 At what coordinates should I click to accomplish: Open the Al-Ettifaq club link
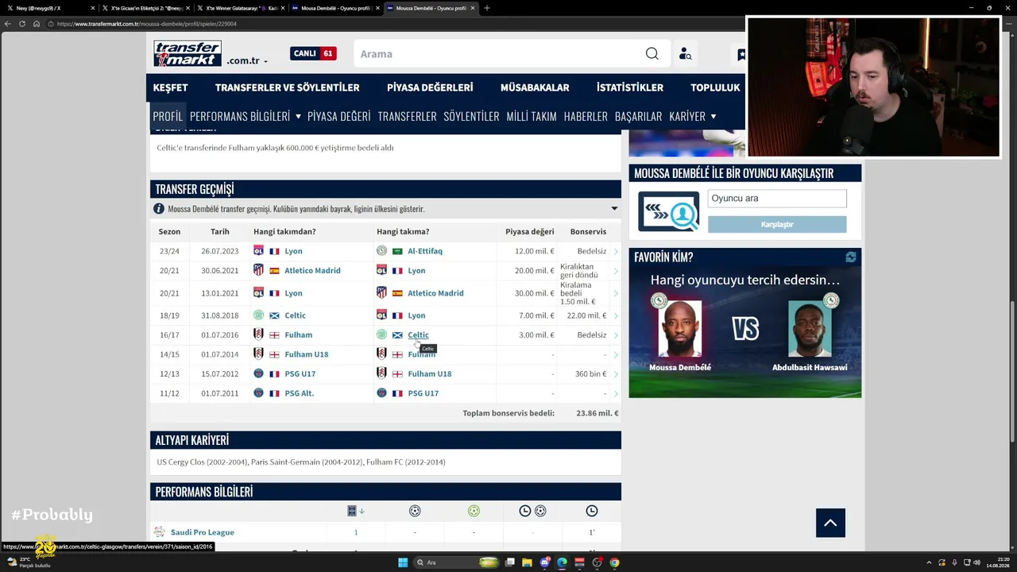tap(425, 251)
